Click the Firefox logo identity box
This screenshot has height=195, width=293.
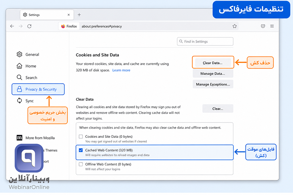click(x=69, y=26)
